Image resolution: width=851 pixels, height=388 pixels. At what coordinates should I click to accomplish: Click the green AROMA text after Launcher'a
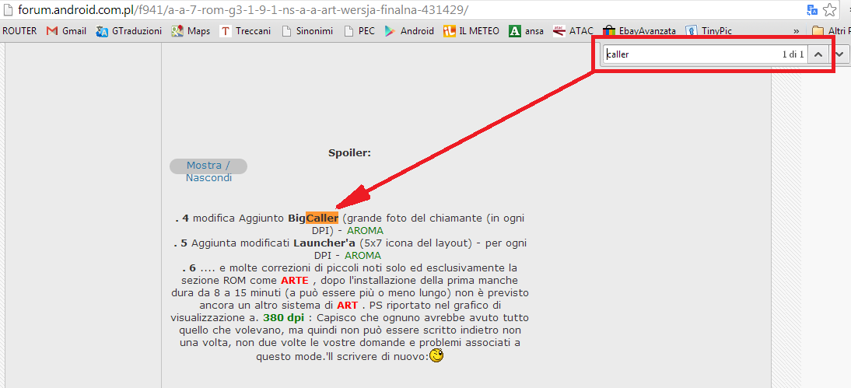click(x=362, y=255)
